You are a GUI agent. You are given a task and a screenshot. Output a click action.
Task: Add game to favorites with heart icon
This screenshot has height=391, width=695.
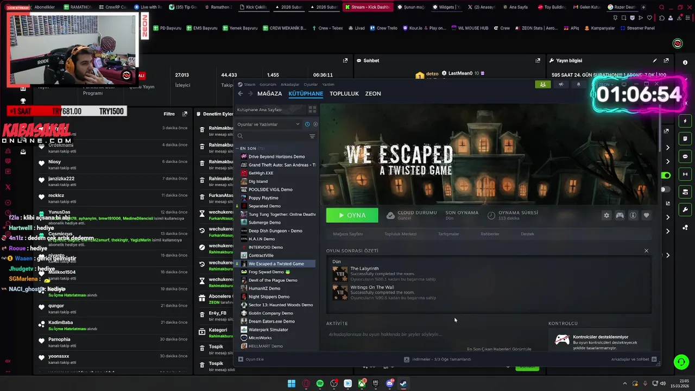click(646, 216)
